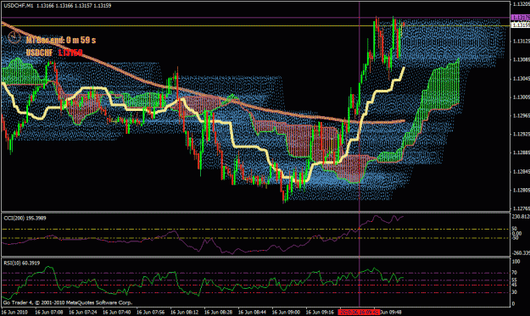Click the red highlighted crosshair date label
The image size is (530, 316).
point(360,312)
